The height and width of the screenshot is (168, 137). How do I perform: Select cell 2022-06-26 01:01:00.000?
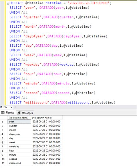(47, 155)
